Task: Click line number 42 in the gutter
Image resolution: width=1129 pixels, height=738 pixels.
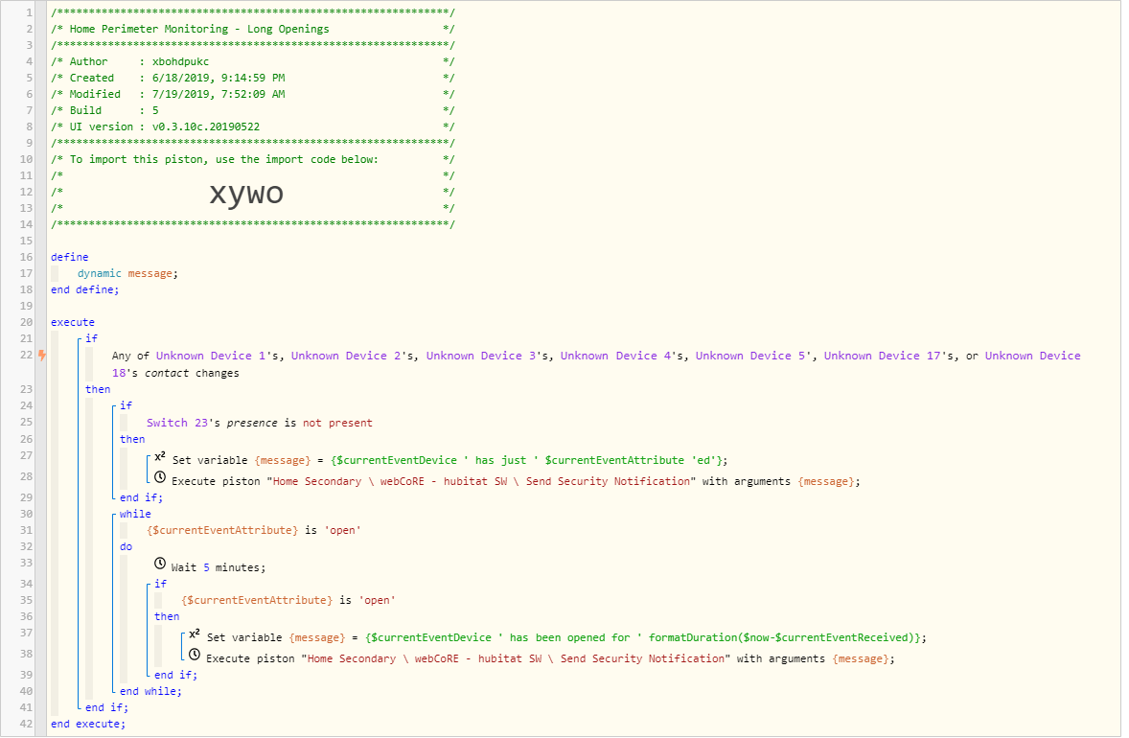Action: 26,725
